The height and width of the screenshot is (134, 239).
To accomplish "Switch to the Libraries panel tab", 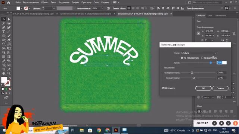I will (x=221, y=16).
